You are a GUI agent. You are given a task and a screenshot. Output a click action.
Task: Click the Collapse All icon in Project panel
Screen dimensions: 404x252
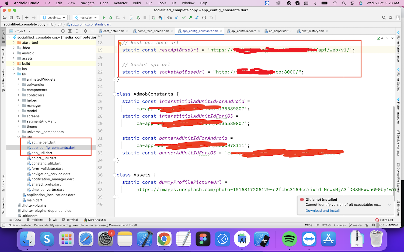77,31
